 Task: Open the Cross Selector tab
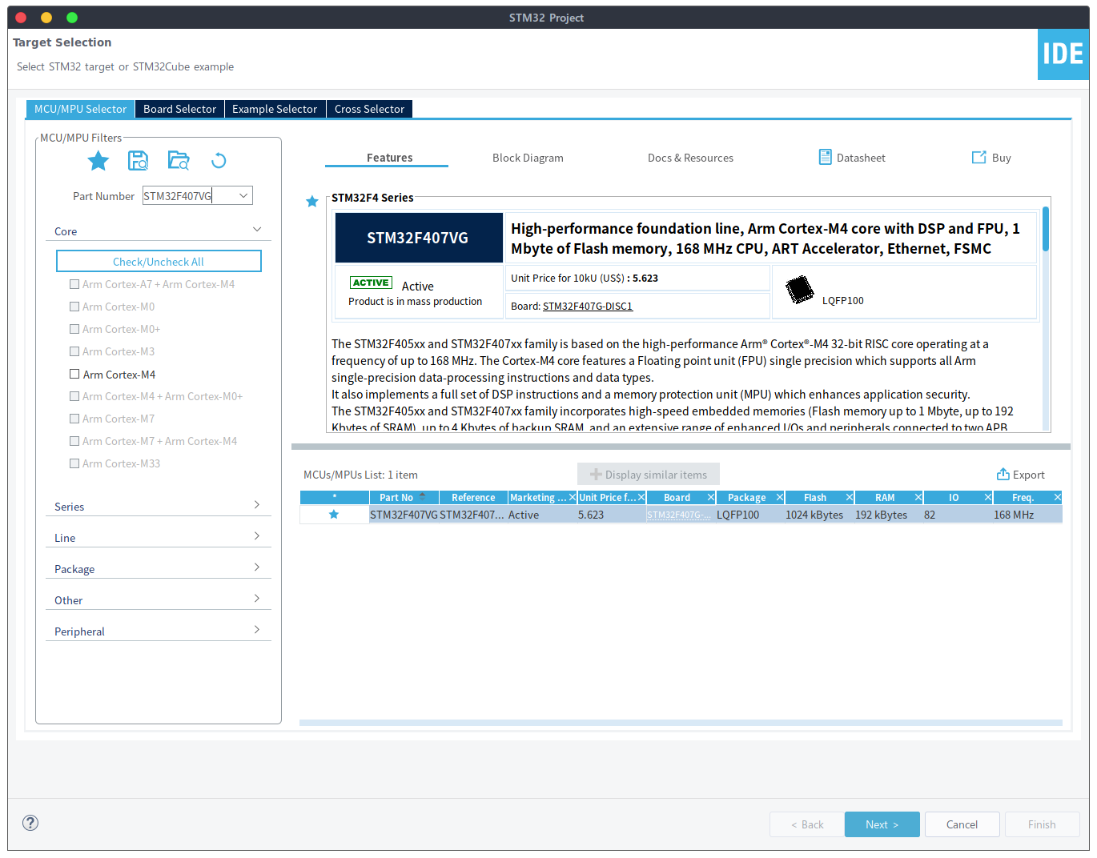369,109
